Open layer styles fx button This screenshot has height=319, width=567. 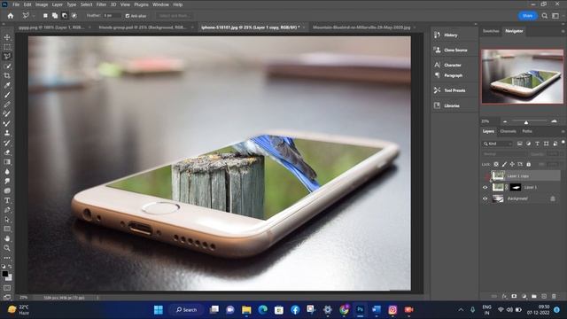pos(504,296)
